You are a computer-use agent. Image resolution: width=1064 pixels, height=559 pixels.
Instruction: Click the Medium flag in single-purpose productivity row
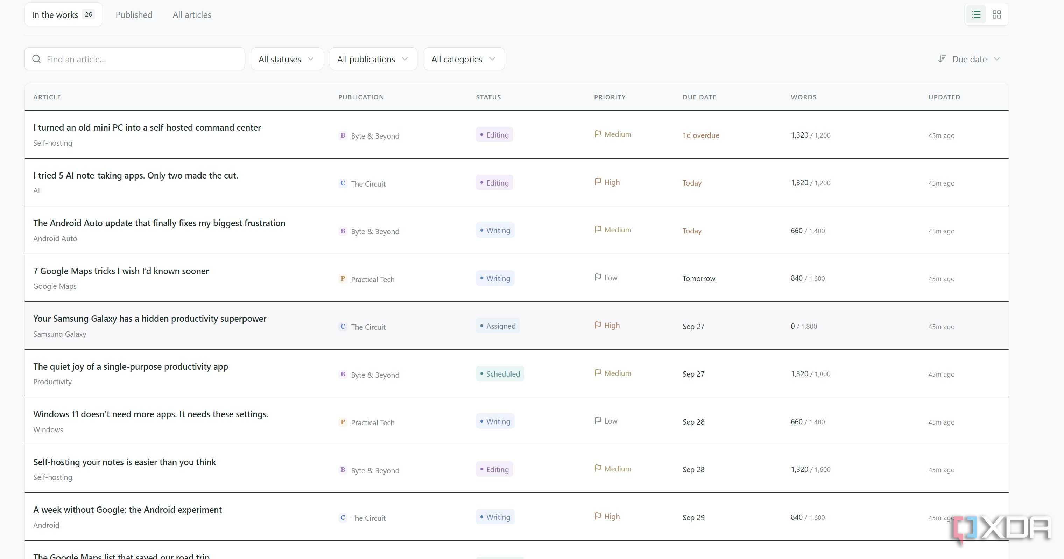(x=598, y=373)
